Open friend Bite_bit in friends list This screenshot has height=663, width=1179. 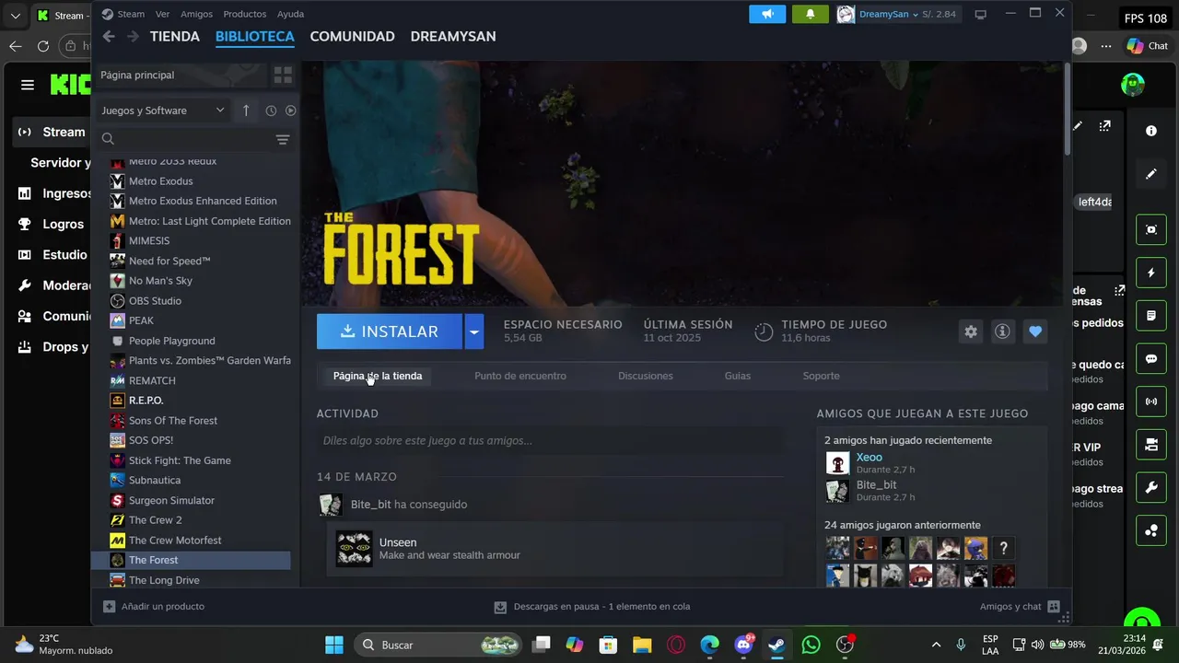pyautogui.click(x=876, y=484)
